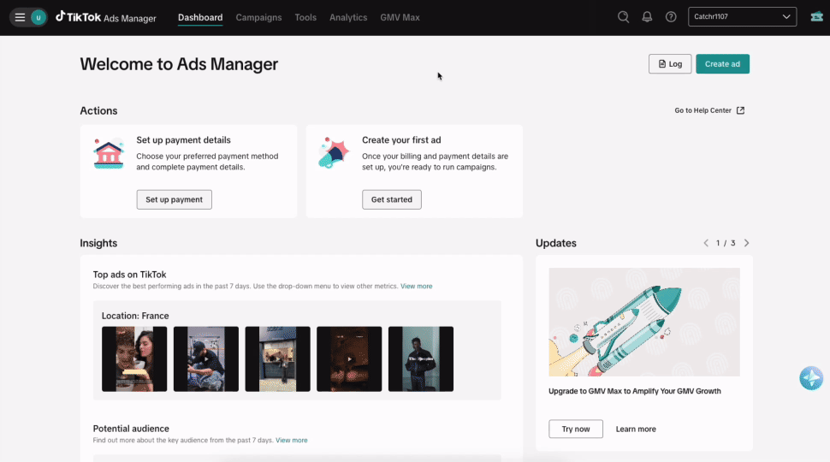Open the Catchr1107 account dropdown
830x462 pixels.
click(742, 17)
